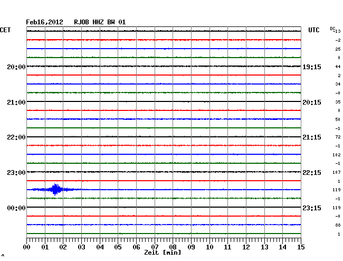Image resolution: width=343 pixels, height=261 pixels.
Task: Click the 19:15 UTC time label
Action: (312, 67)
